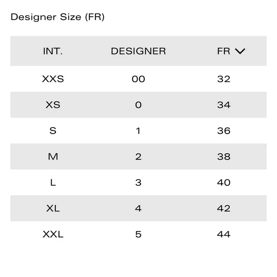Select the L international size cell

[x=53, y=182]
